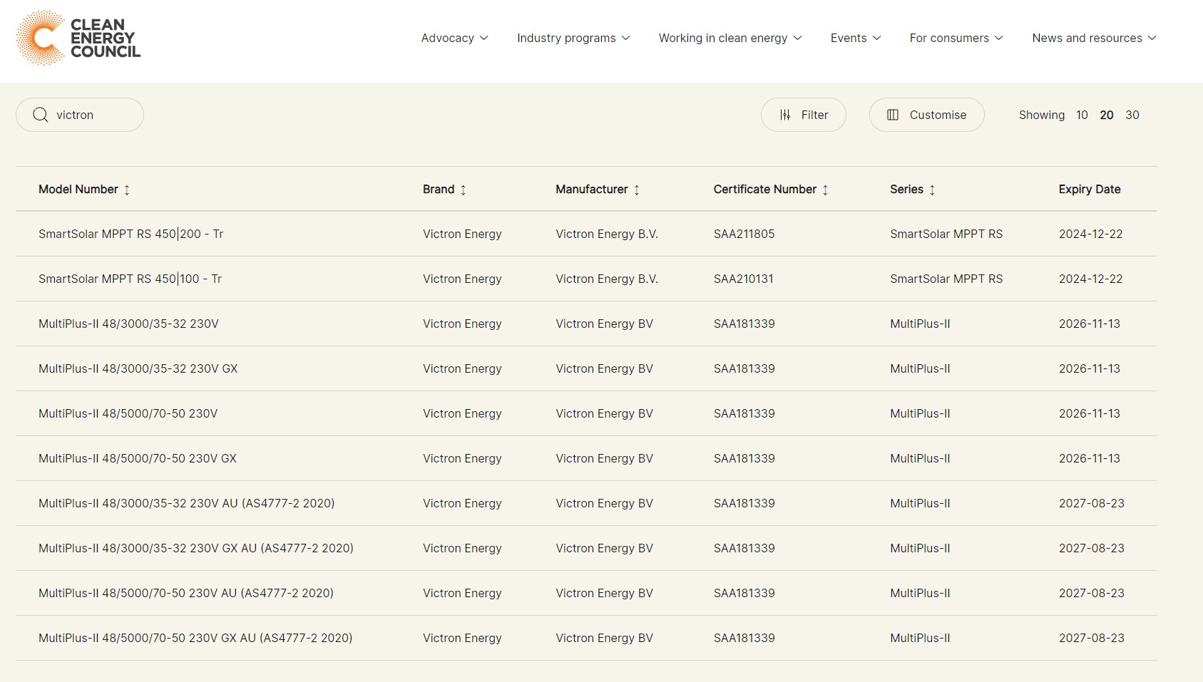Viewport: 1203px width, 682px height.
Task: Select MultiPlus-II 48/5000/70-50 230V AU (AS4777-2 2020)
Action: pos(186,593)
